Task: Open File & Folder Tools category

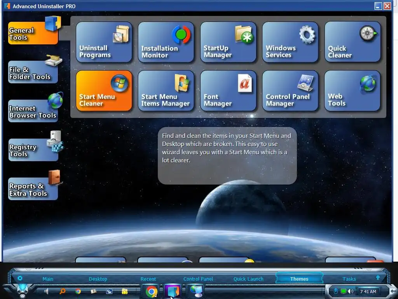Action: click(33, 72)
